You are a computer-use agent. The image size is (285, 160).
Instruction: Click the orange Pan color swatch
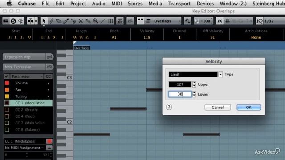[7, 90]
